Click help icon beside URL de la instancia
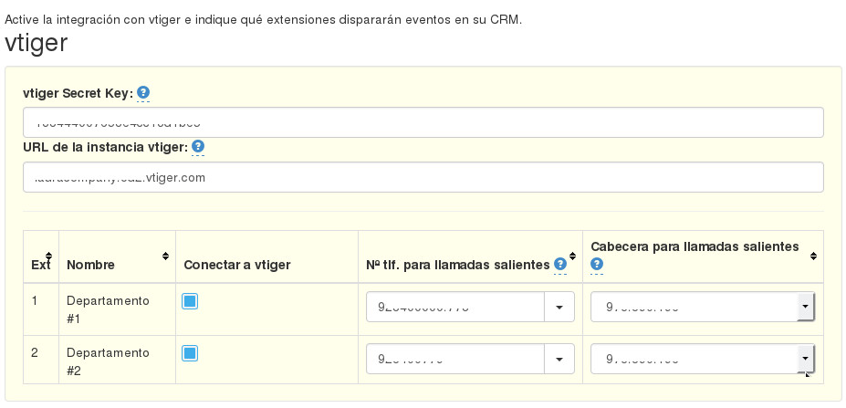Viewport: 846px width, 408px height. [x=198, y=146]
